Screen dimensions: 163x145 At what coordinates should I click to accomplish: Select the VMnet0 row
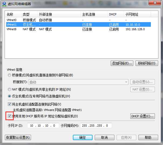pyautogui.click(x=79, y=20)
